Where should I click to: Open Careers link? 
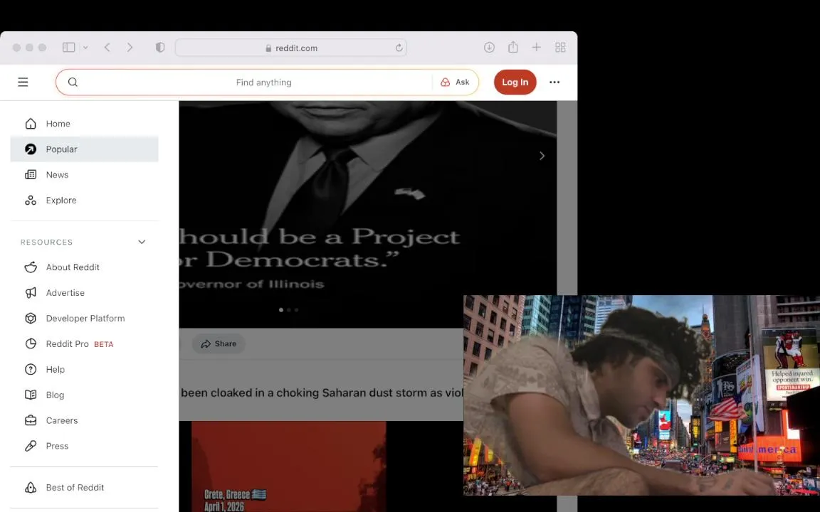[x=84, y=421]
